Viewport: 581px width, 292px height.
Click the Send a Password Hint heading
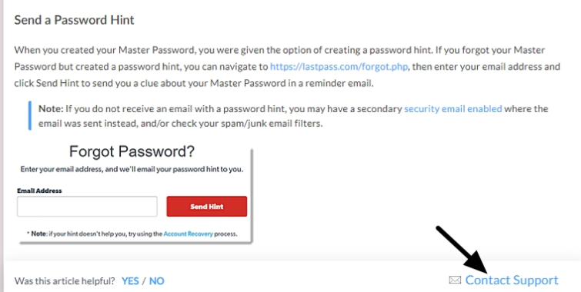[74, 20]
